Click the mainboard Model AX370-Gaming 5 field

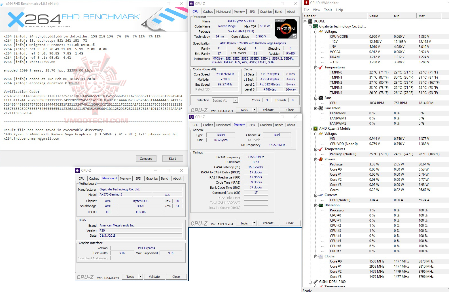125,194
